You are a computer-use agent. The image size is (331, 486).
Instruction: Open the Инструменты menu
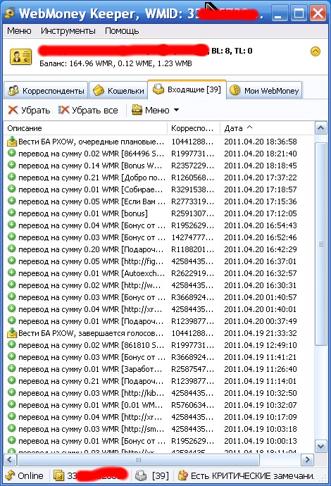68,31
